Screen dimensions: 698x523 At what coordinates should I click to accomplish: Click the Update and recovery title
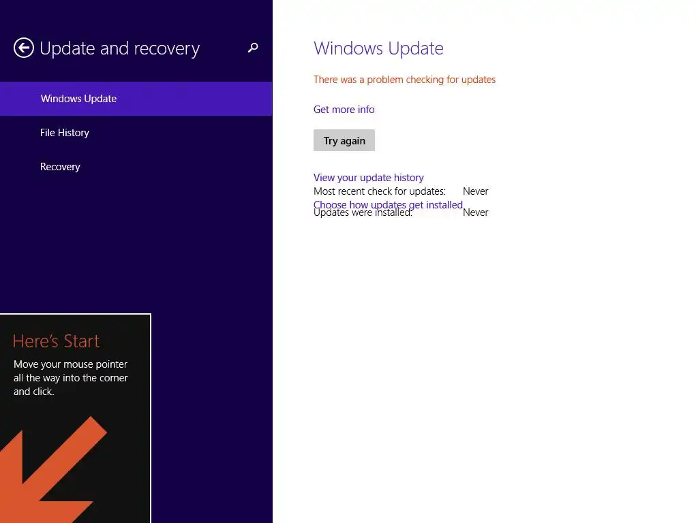(120, 48)
